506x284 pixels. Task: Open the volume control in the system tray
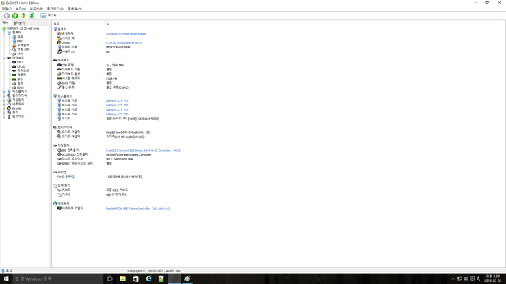[x=466, y=279]
